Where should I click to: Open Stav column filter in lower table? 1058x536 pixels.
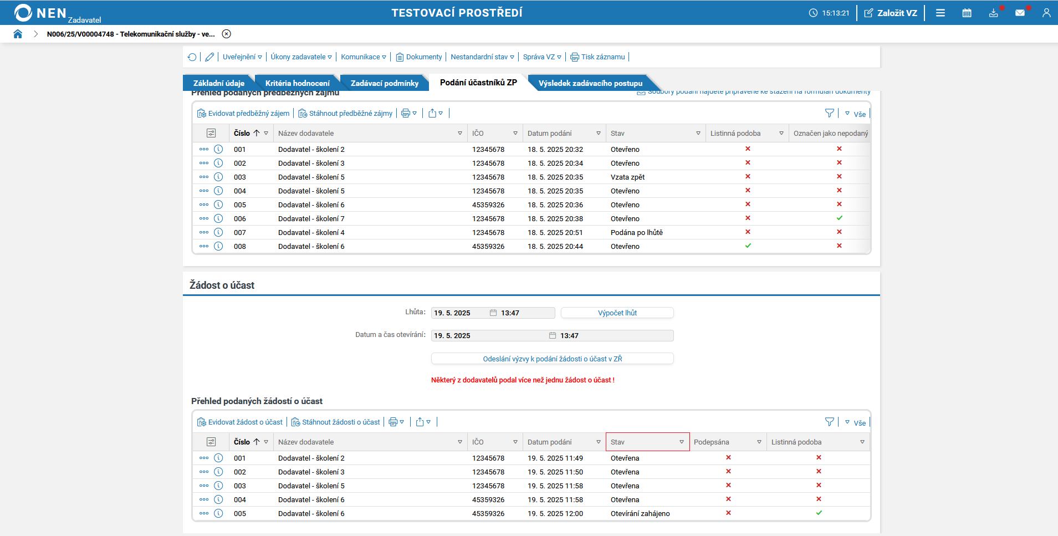[x=682, y=442]
